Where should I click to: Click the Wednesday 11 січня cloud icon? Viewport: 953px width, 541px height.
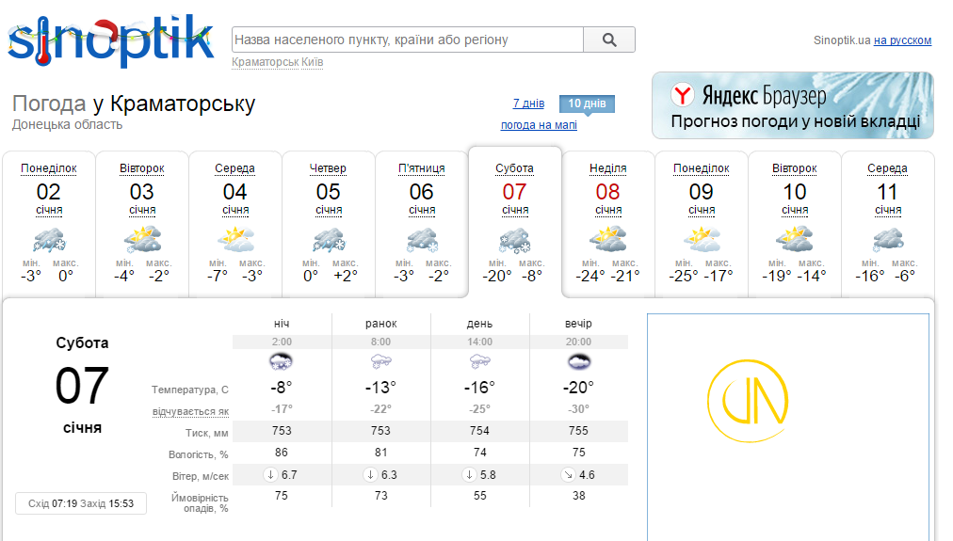(887, 239)
